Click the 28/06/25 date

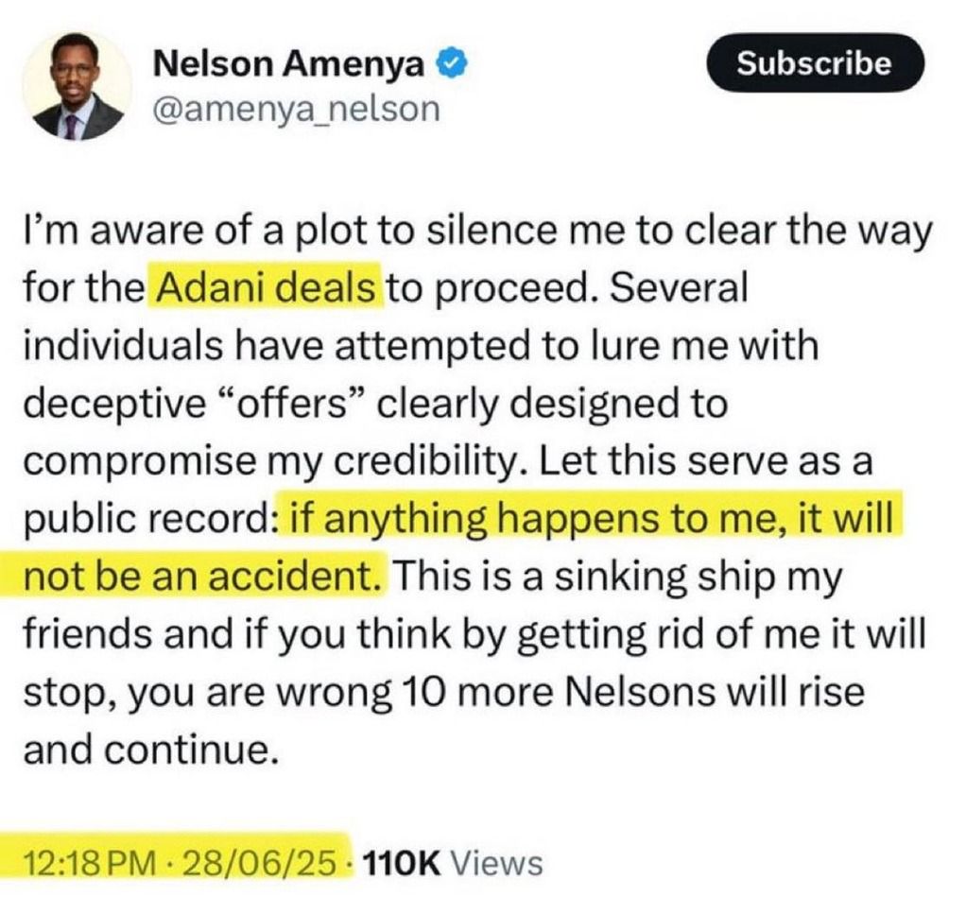(x=259, y=863)
